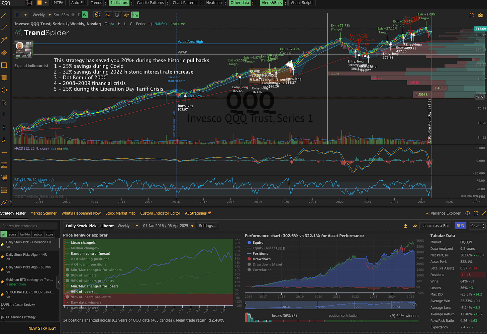Select the note drawing tool
This screenshot has width=487, height=334.
[4, 78]
